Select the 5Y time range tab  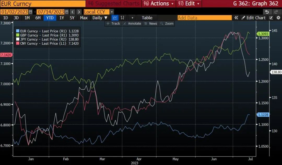(72, 18)
